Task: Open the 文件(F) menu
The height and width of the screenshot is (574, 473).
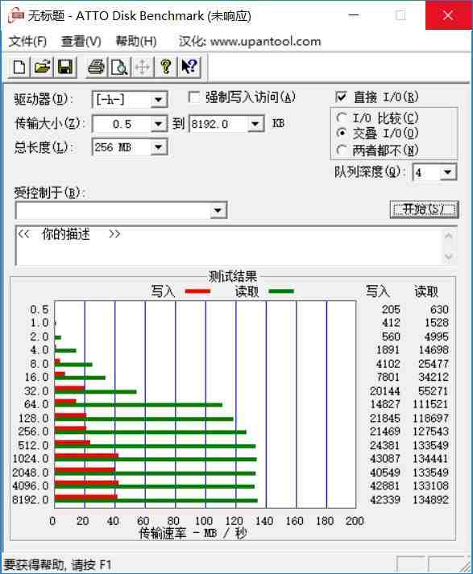Action: 28,41
